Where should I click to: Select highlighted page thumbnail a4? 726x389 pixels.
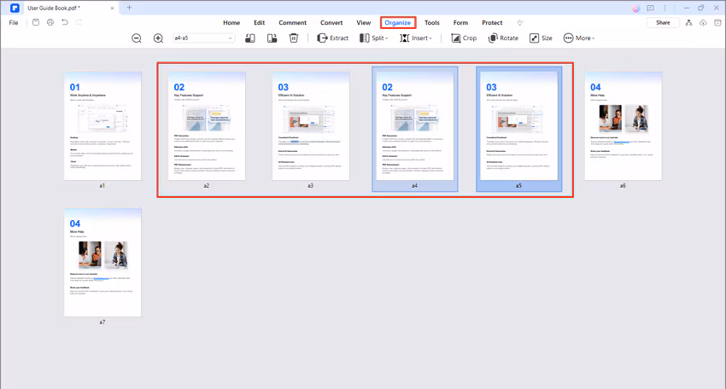click(x=415, y=129)
